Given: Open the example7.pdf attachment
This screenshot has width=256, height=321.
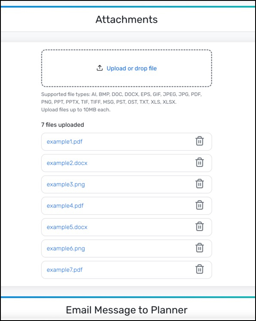Looking at the screenshot, I should [65, 270].
